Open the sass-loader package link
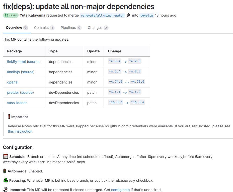This screenshot has width=233, height=192. click(17, 103)
